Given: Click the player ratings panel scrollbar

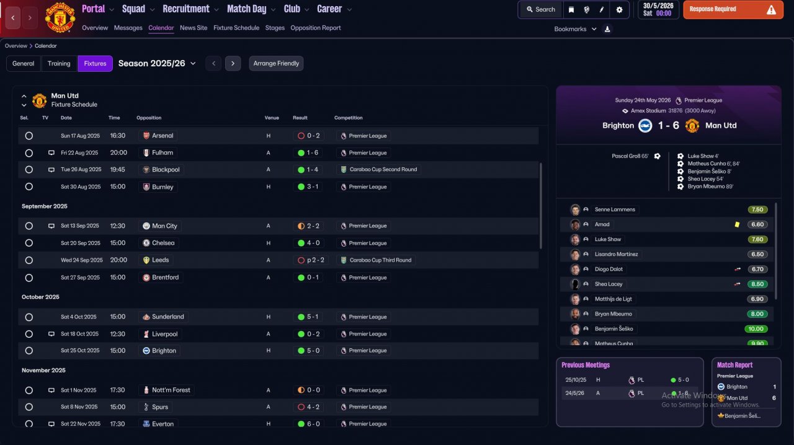Looking at the screenshot, I should click(x=776, y=251).
